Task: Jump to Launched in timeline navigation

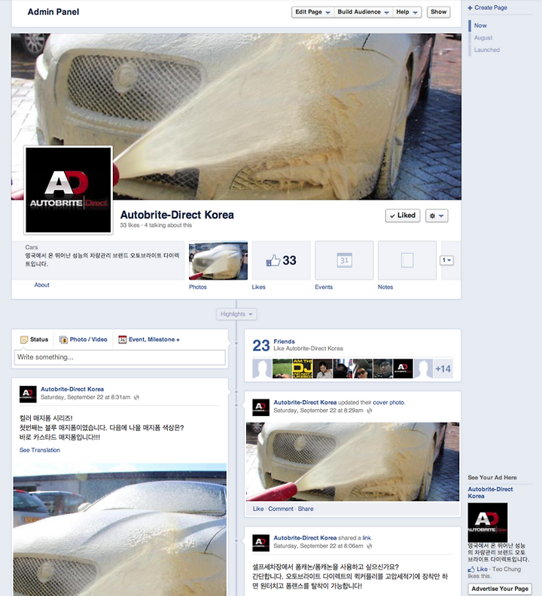Action: point(486,50)
